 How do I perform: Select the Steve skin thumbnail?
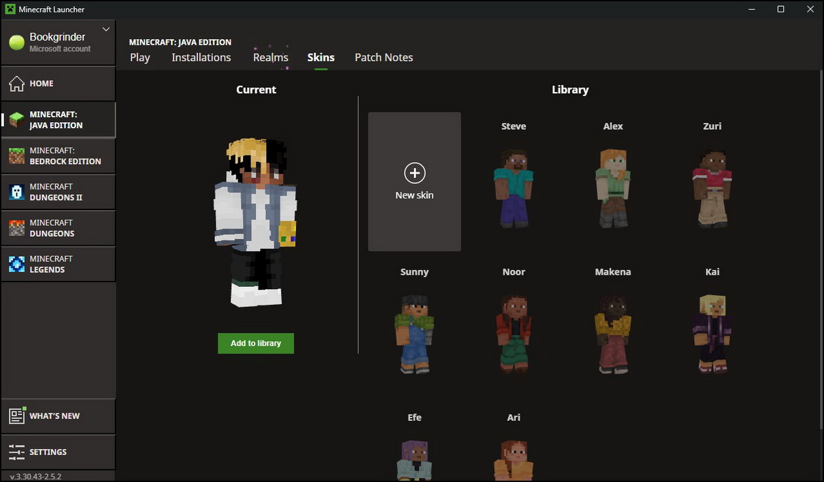tap(514, 187)
